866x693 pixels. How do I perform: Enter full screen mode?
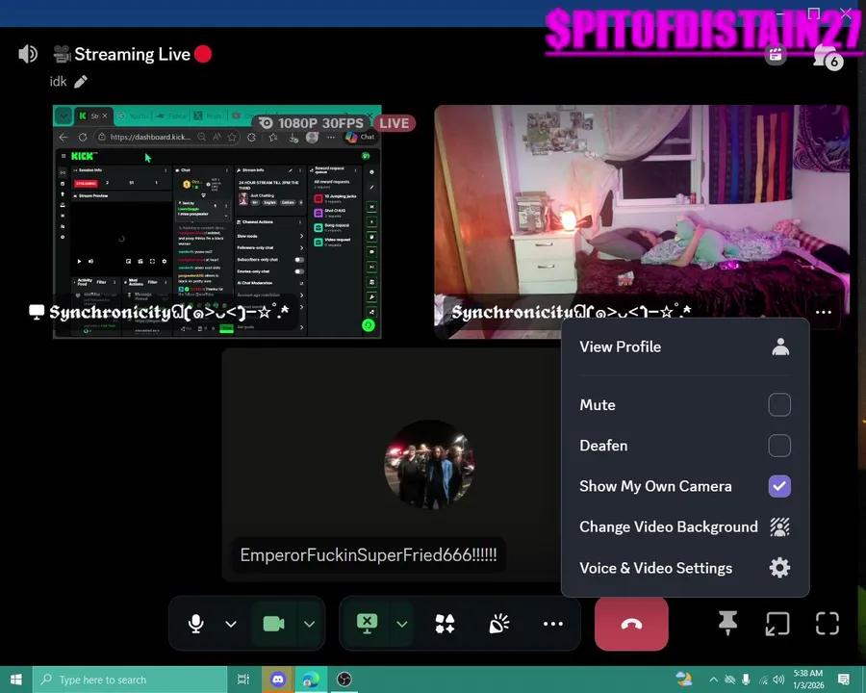click(827, 624)
